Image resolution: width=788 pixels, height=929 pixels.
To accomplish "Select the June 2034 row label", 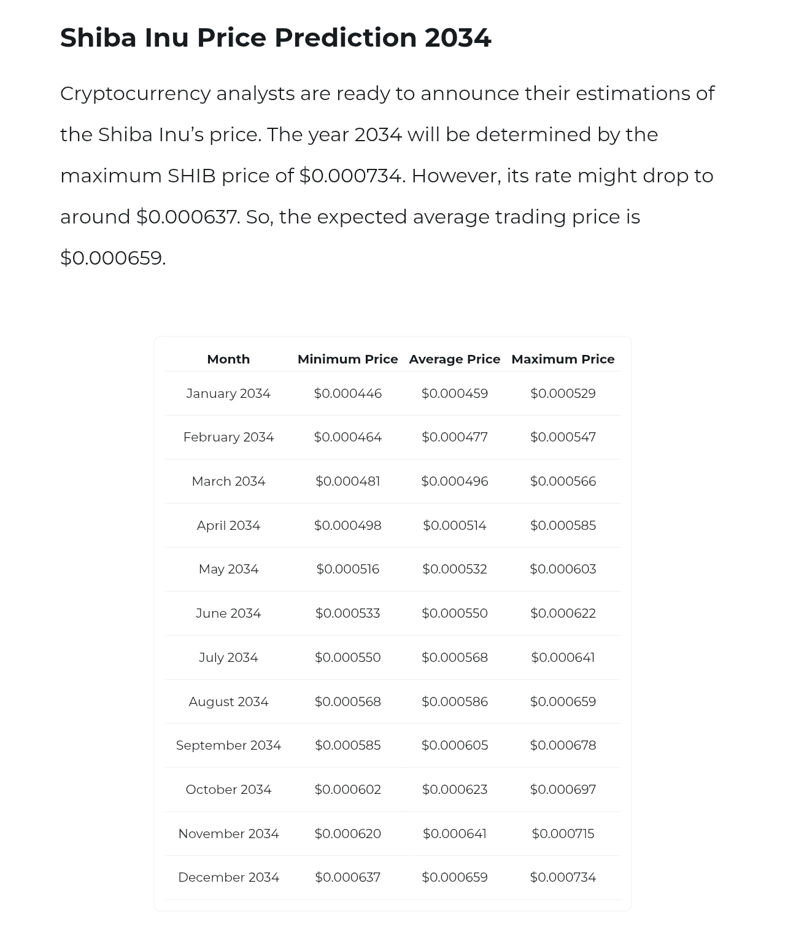I will (x=228, y=613).
